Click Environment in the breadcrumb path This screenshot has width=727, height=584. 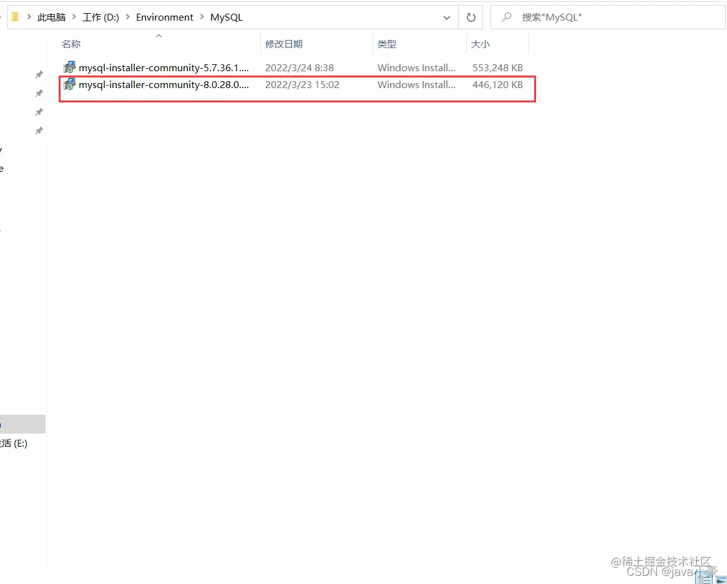pos(165,17)
